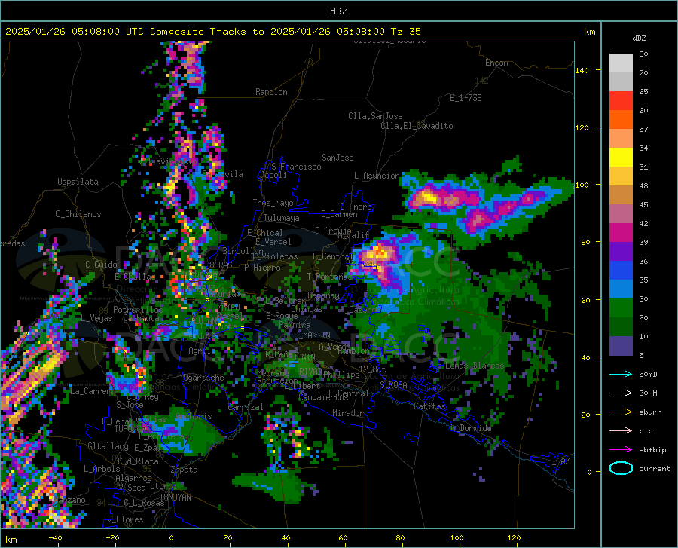Click the yellow-orange storm cell east of E_Central
678x548 pixels.
pyautogui.click(x=379, y=253)
